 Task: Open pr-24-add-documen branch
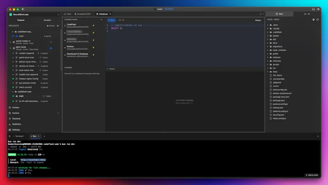pyautogui.click(x=29, y=101)
